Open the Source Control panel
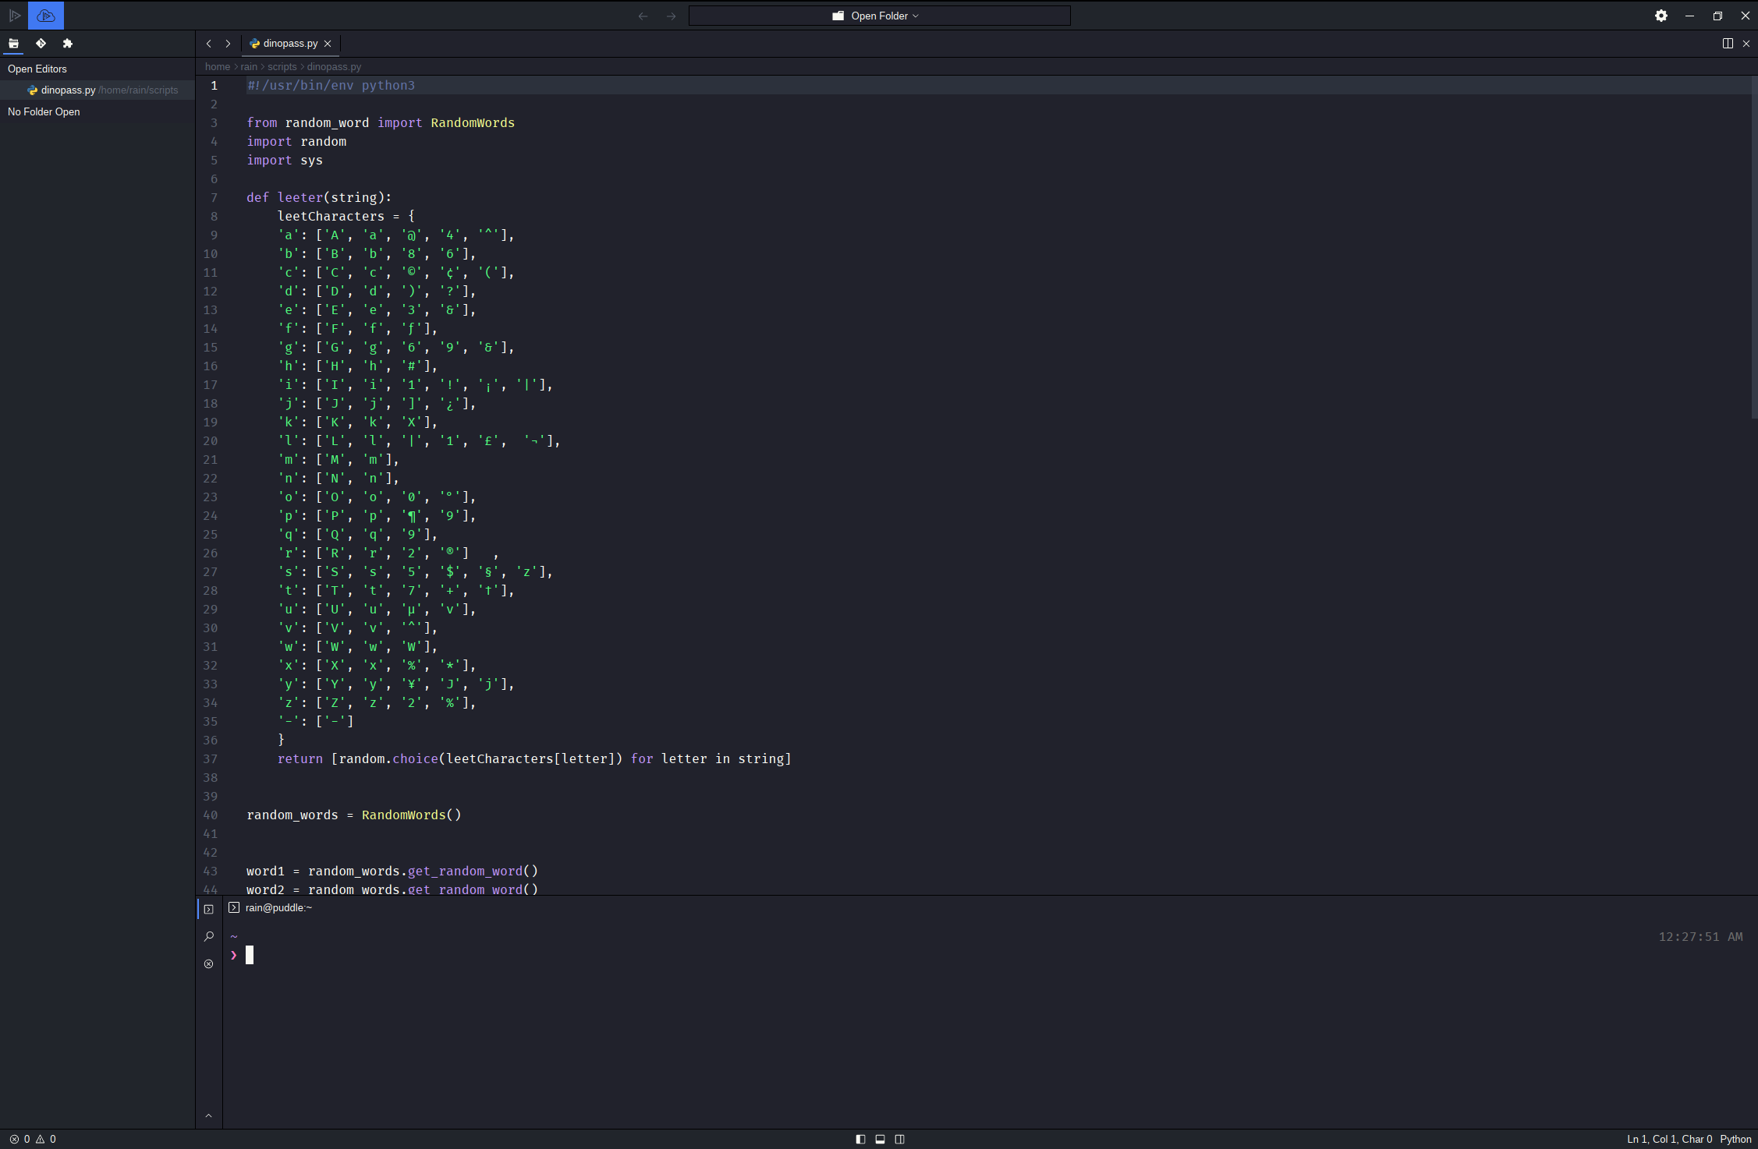The image size is (1758, 1149). [41, 44]
